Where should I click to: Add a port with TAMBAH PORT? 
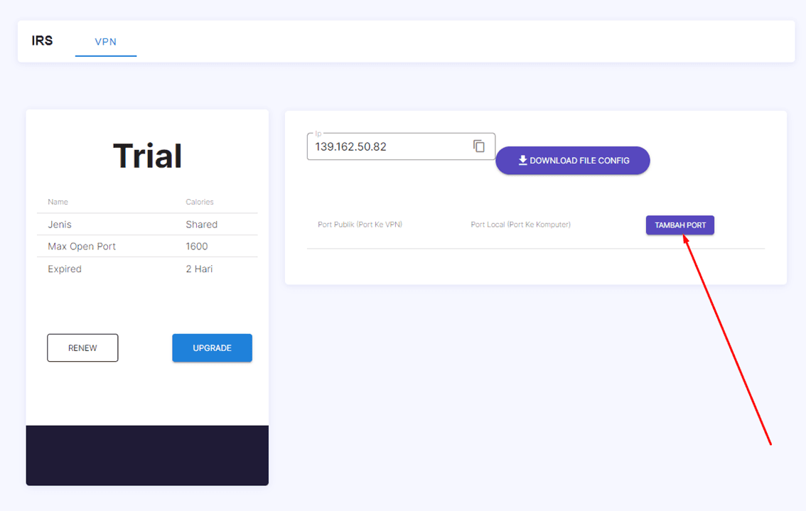pyautogui.click(x=680, y=225)
